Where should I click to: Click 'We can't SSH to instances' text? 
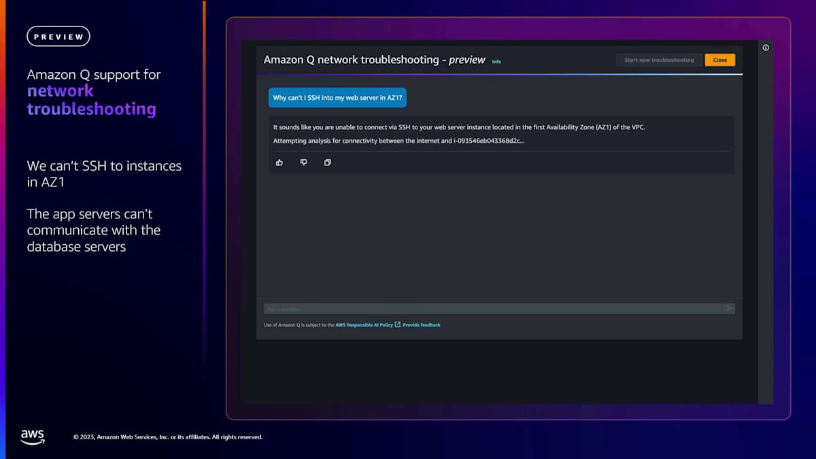click(x=104, y=174)
